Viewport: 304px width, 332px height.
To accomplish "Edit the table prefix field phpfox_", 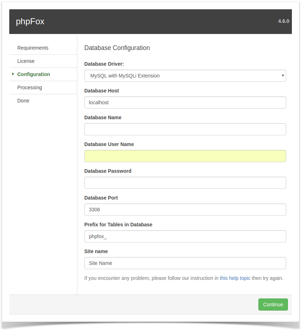I will (185, 236).
